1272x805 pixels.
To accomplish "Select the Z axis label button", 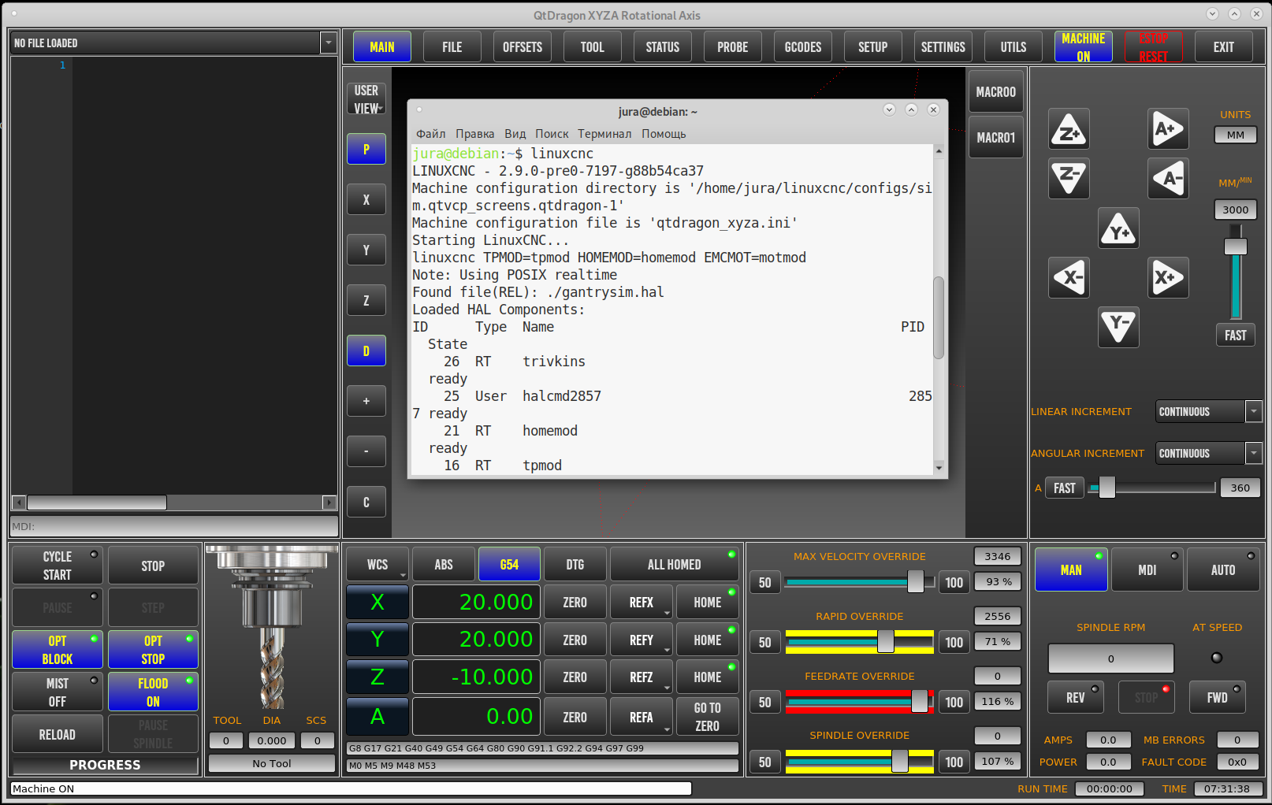I will click(378, 677).
